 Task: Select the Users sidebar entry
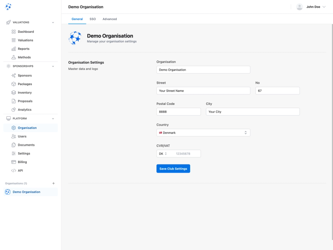tap(22, 136)
